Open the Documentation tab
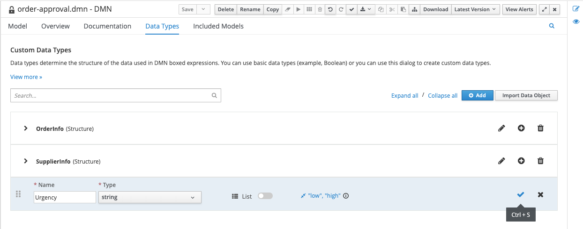 [x=107, y=26]
